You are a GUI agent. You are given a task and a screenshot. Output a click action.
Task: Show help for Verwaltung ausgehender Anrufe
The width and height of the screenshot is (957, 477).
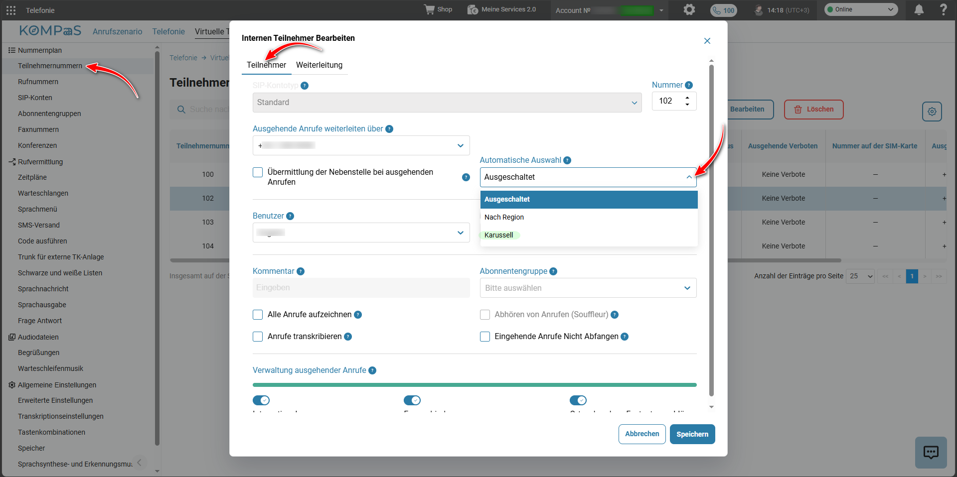click(372, 370)
